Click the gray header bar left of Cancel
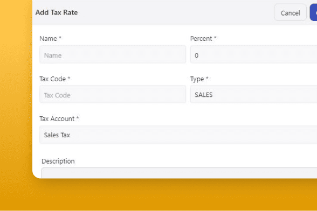Image resolution: width=317 pixels, height=211 pixels. 174,12
